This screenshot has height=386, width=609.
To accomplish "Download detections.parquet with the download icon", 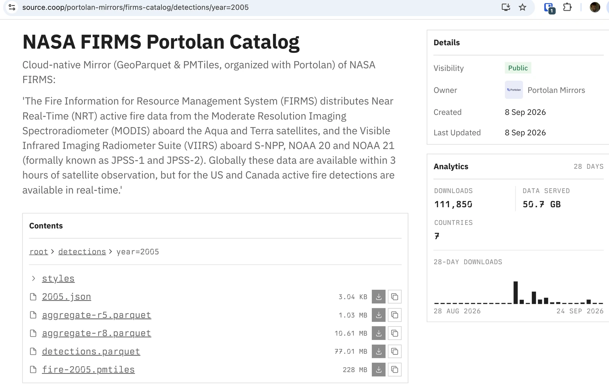I will coord(379,351).
